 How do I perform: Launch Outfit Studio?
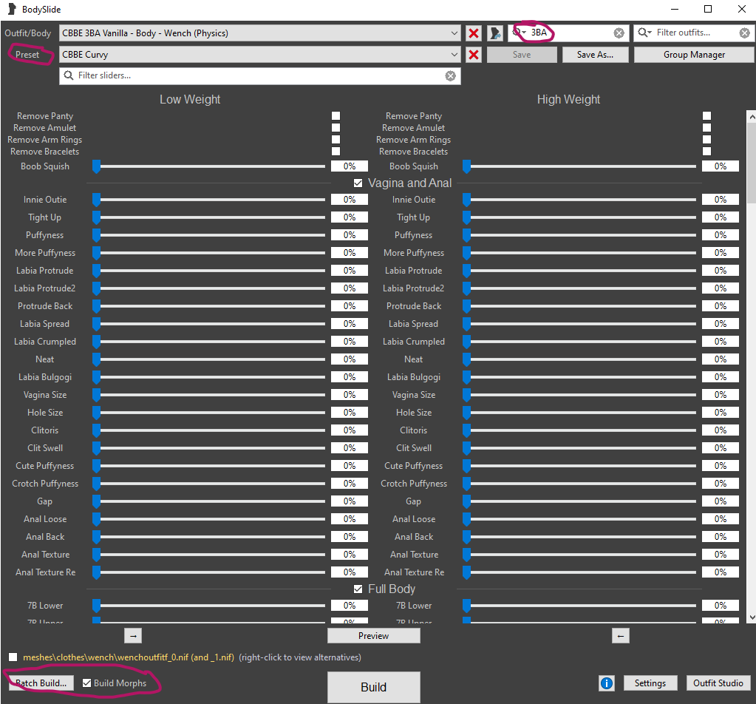coord(718,683)
